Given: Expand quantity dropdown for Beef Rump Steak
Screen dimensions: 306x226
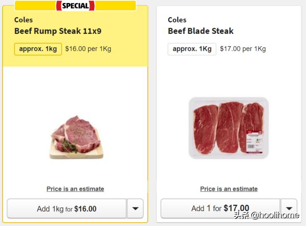Looking at the screenshot, I should click(x=135, y=209).
